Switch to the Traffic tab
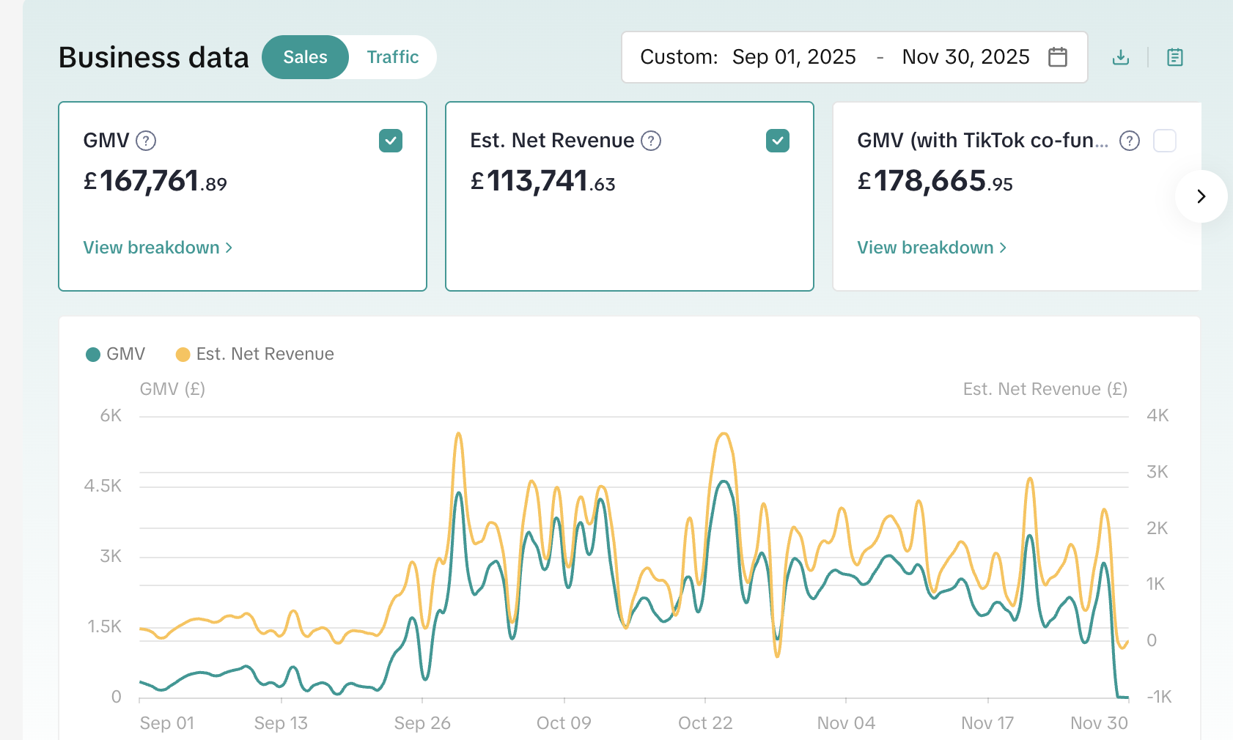 [392, 57]
